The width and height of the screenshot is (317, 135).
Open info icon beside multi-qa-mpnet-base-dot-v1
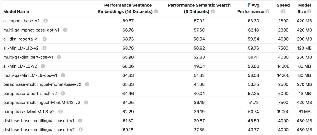(x=65, y=30)
